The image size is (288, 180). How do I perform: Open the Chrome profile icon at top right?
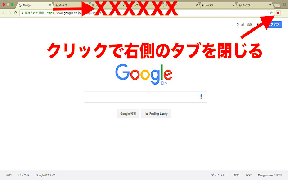click(x=284, y=4)
